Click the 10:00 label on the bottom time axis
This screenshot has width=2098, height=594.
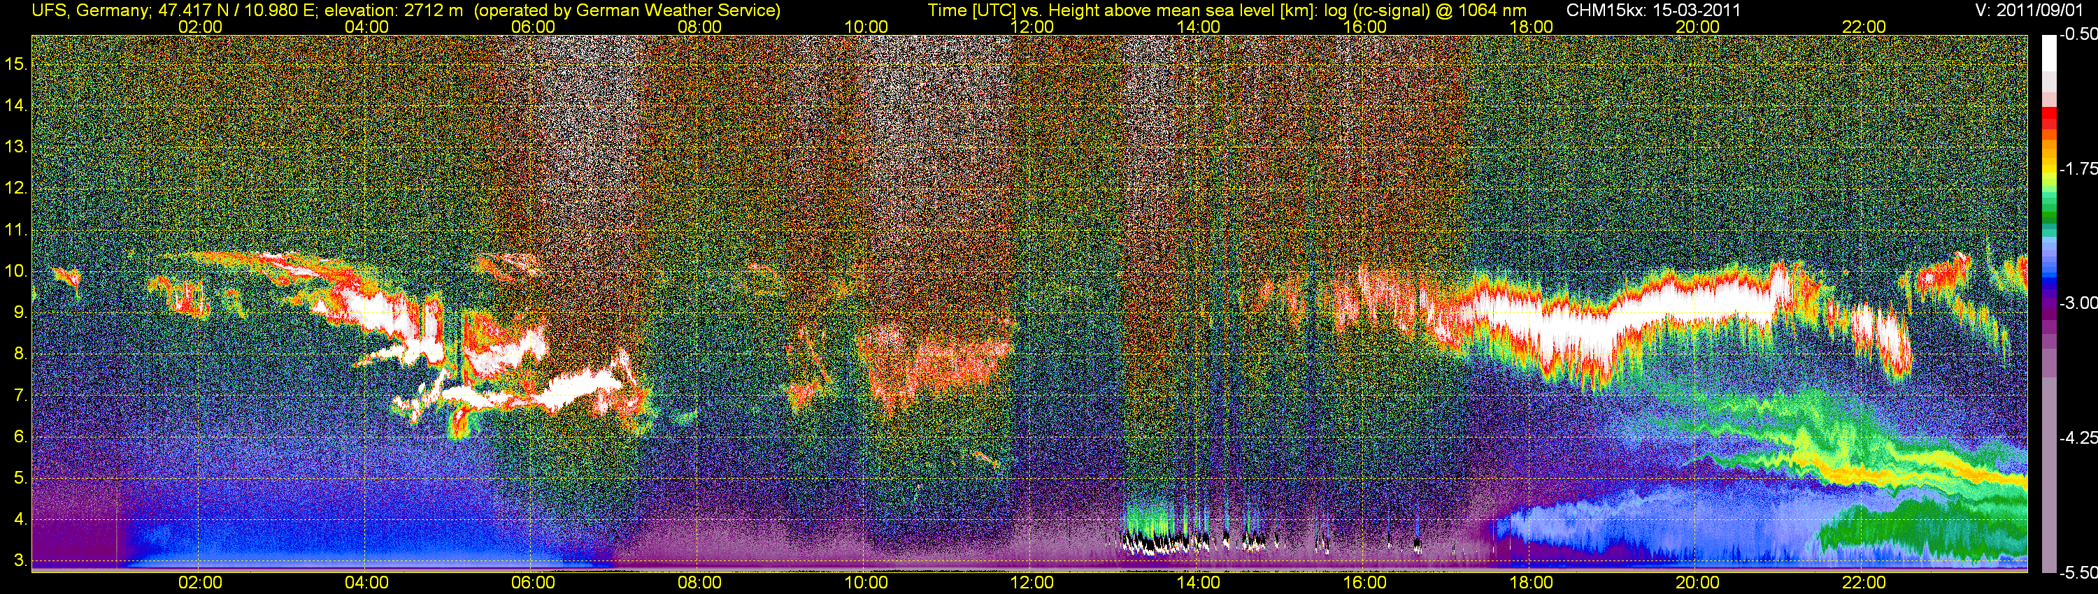[866, 583]
